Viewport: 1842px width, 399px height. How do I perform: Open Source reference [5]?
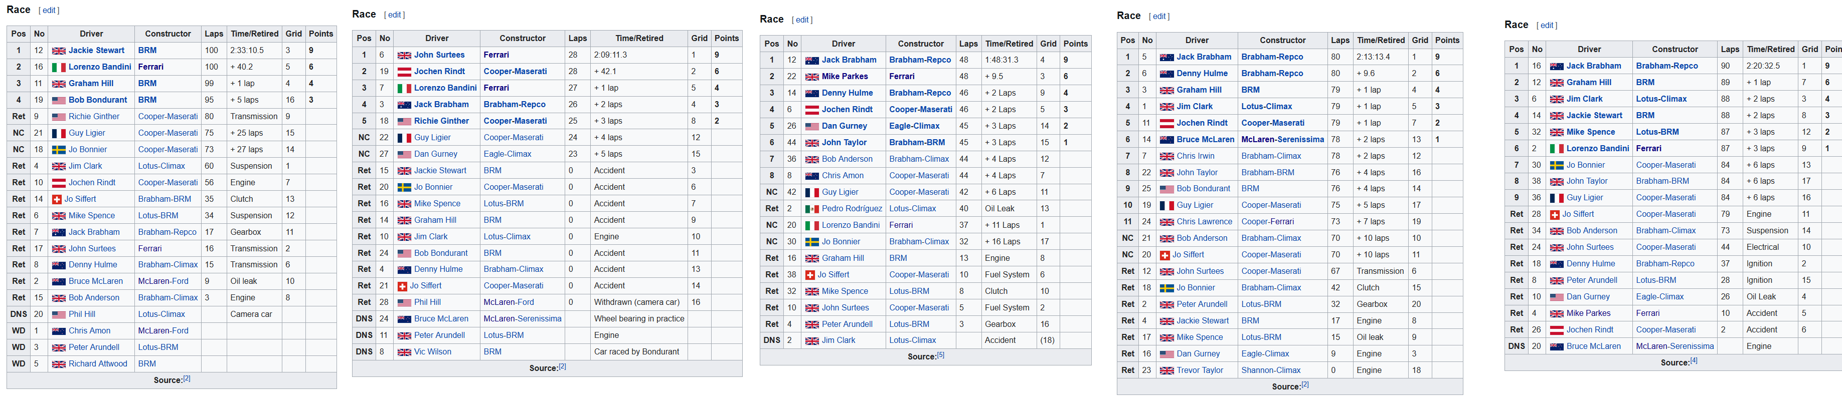click(941, 355)
